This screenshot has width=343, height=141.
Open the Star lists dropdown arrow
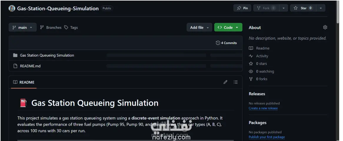[321, 8]
